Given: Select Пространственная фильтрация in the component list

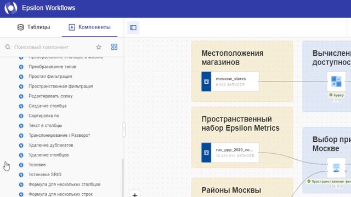Looking at the screenshot, I should (61, 86).
